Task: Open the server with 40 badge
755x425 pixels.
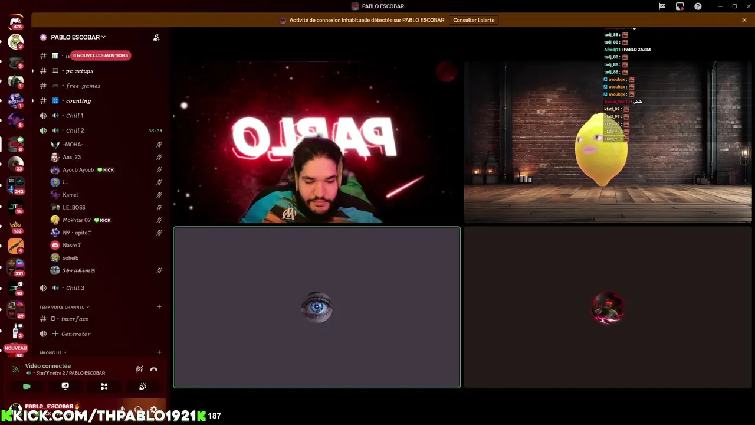Action: [16, 289]
